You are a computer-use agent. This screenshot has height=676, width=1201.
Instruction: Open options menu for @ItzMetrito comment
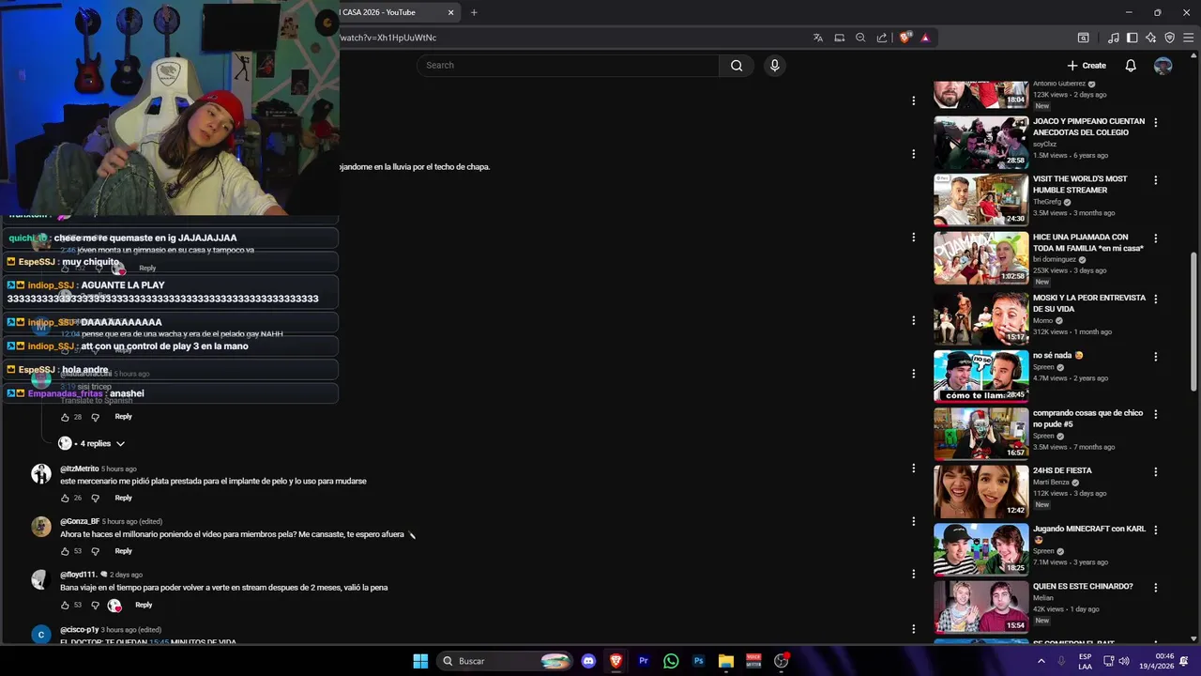click(x=913, y=468)
